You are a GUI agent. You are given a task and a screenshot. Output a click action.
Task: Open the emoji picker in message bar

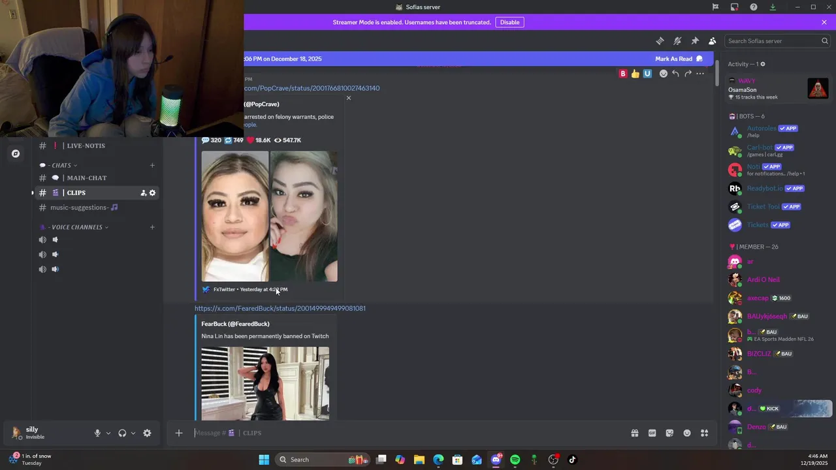point(687,433)
